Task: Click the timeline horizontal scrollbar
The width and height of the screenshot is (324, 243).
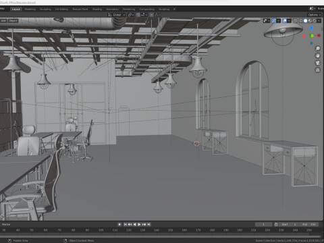Action: coord(160,236)
